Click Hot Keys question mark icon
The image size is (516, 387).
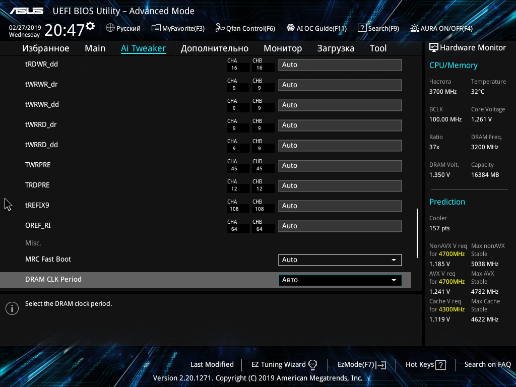point(440,365)
